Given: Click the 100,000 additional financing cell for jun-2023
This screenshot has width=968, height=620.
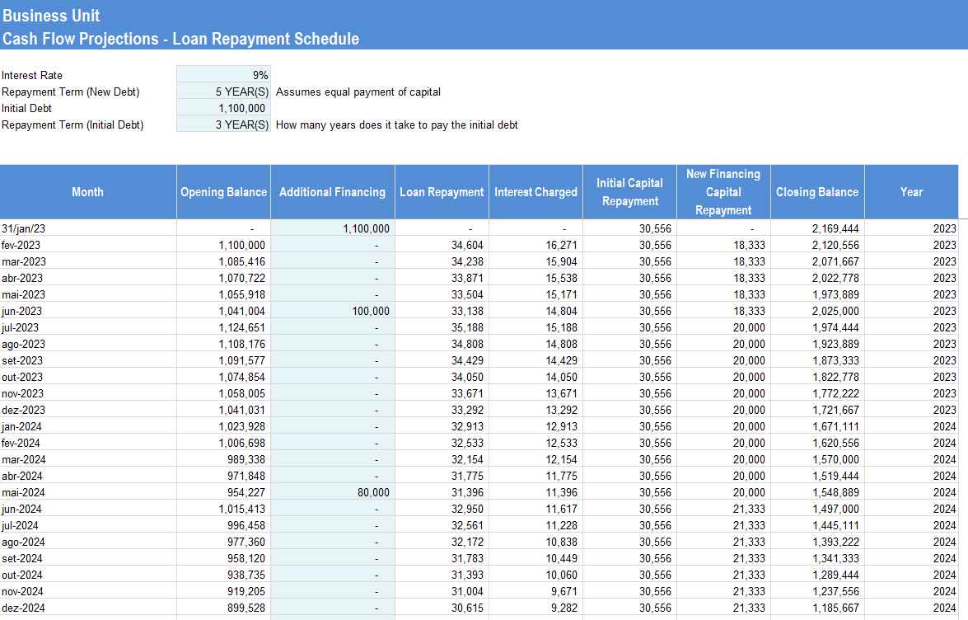Looking at the screenshot, I should click(x=332, y=311).
